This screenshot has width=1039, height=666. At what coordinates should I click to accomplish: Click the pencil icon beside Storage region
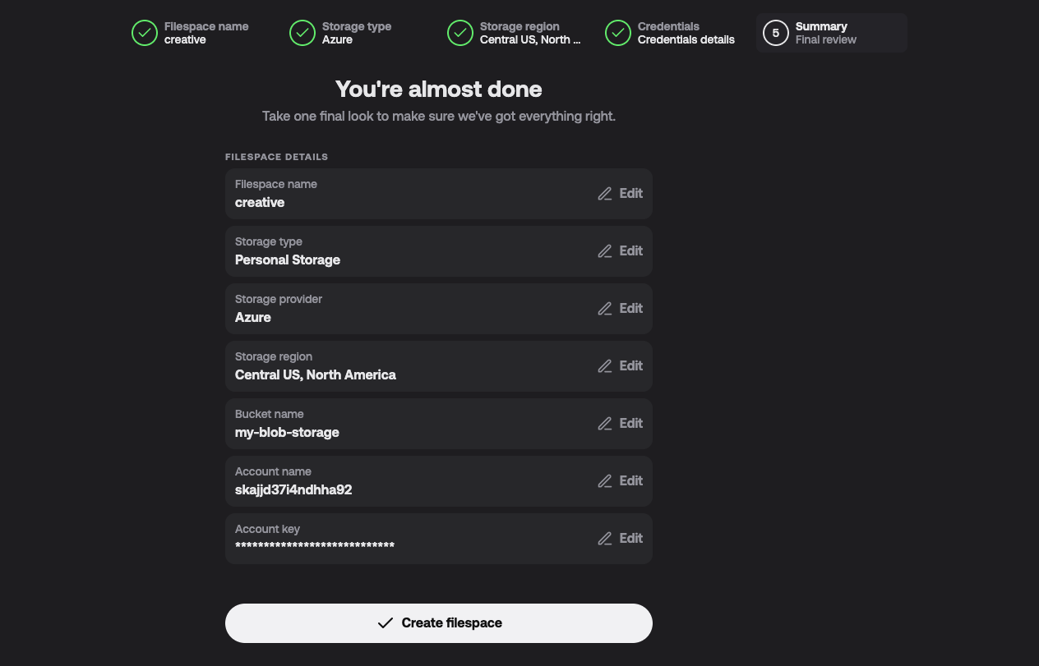coord(605,366)
